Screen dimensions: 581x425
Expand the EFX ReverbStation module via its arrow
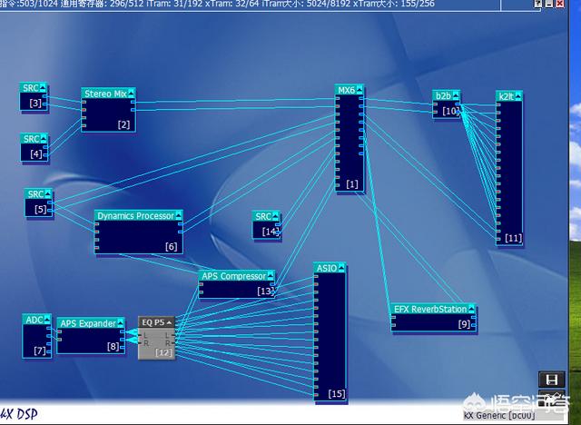tap(472, 310)
